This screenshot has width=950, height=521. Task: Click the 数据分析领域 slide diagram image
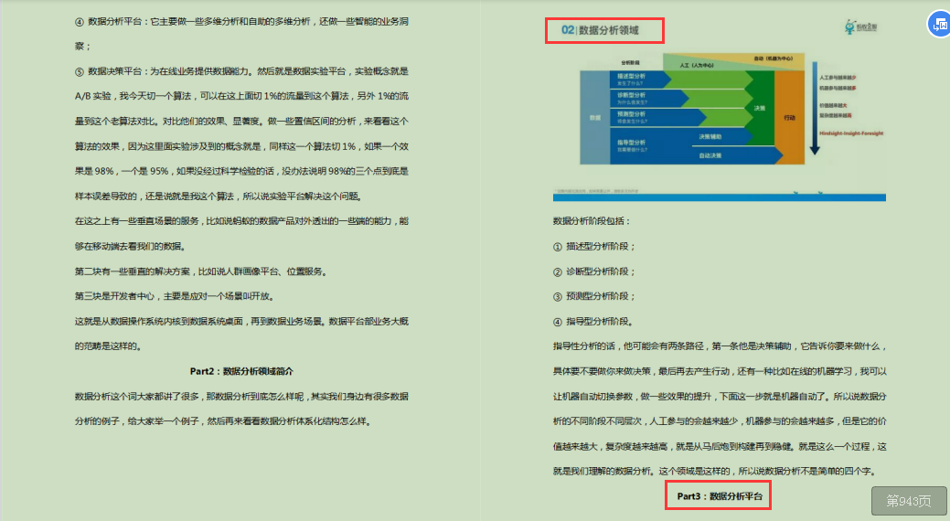720,111
